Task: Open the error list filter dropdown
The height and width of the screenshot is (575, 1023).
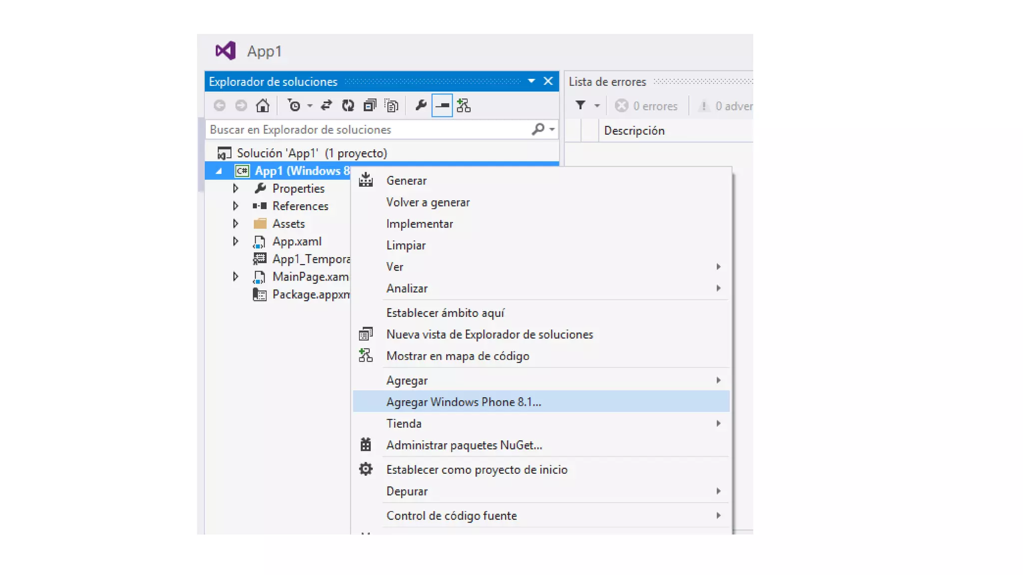Action: tap(596, 106)
